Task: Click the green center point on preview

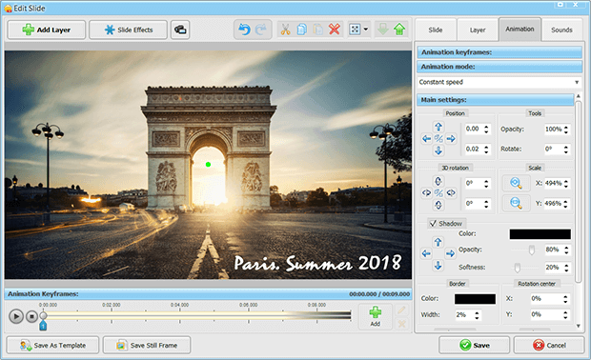Action: point(208,165)
